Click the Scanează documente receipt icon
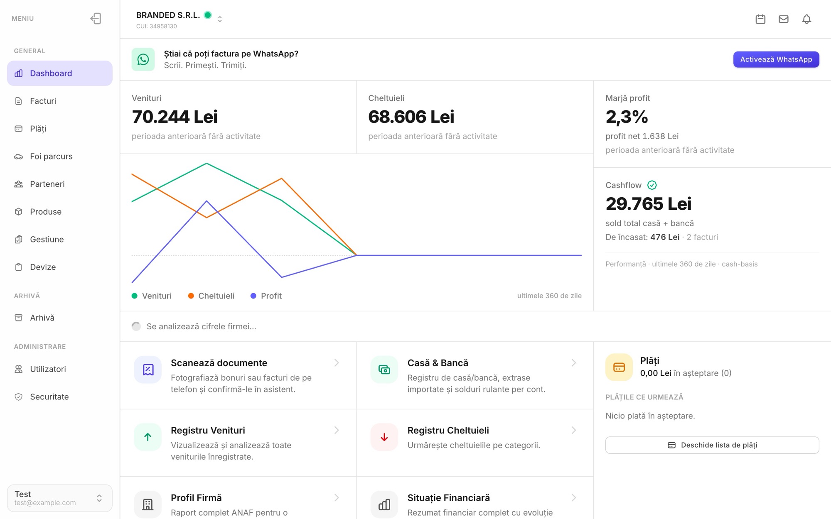Image resolution: width=831 pixels, height=519 pixels. (x=148, y=370)
